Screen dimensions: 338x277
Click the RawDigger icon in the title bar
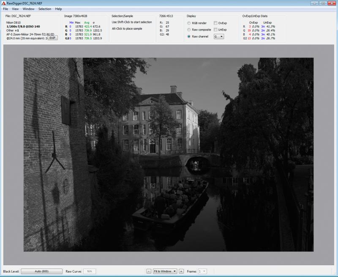3,3
